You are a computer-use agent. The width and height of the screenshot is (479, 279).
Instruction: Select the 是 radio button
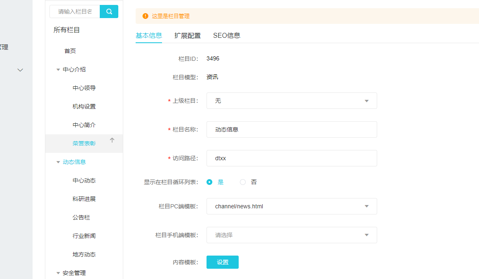209,182
